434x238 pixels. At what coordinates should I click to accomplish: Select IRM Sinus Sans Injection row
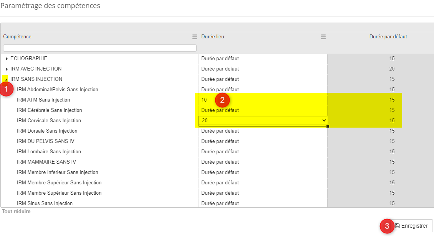click(45, 203)
